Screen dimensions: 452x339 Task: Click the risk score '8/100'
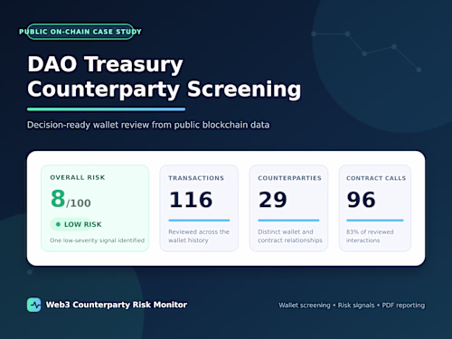[x=71, y=199]
